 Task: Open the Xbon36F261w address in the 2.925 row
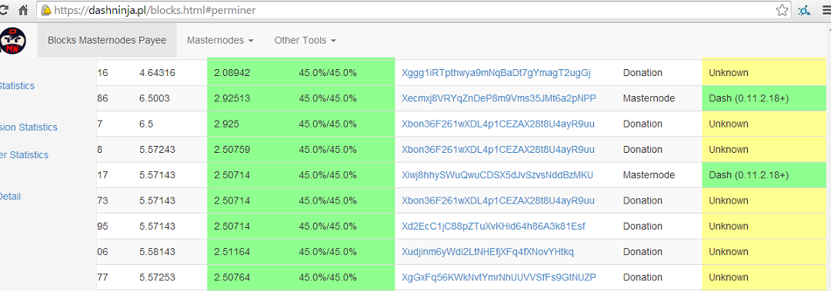[x=498, y=124]
